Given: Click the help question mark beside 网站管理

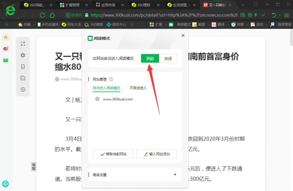Looking at the screenshot, I should pos(111,79).
